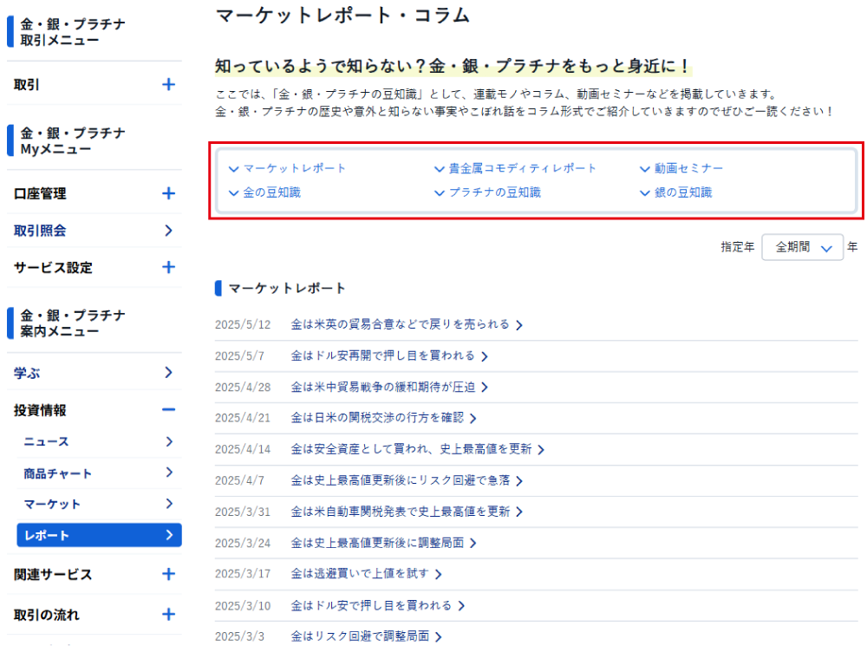Expand サービス設定 using the plus icon
This screenshot has width=867, height=652.
[168, 267]
